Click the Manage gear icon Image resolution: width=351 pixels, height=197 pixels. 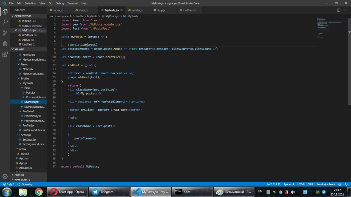[x=5, y=176]
